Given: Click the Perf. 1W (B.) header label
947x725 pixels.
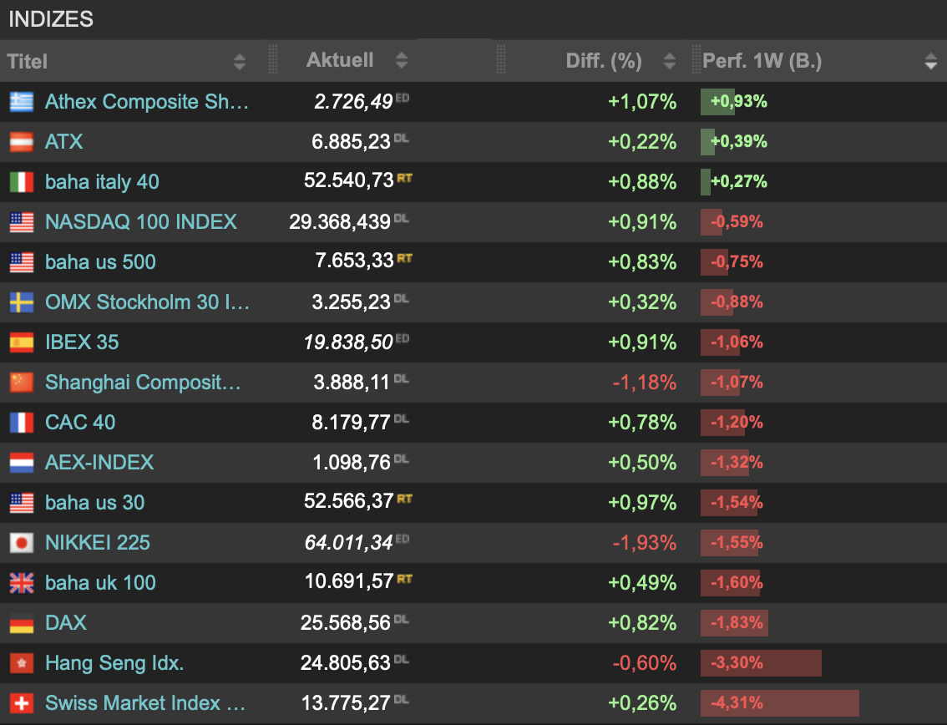Looking at the screenshot, I should 762,60.
